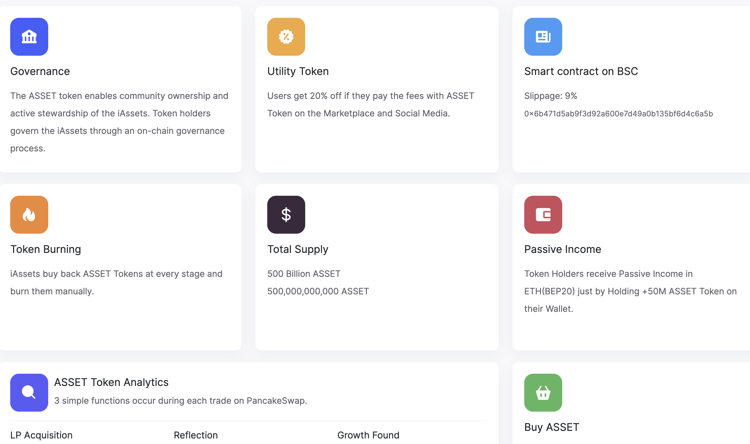Click the Governance bank building icon
The height and width of the screenshot is (444, 750).
(x=29, y=37)
